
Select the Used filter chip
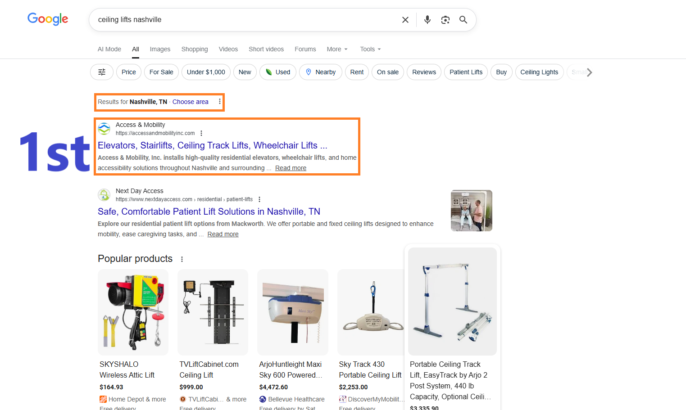pyautogui.click(x=278, y=72)
